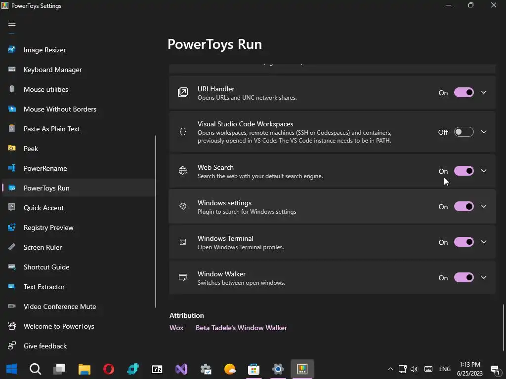This screenshot has width=506, height=379.
Task: Click the ENG language indicator
Action: click(x=445, y=369)
